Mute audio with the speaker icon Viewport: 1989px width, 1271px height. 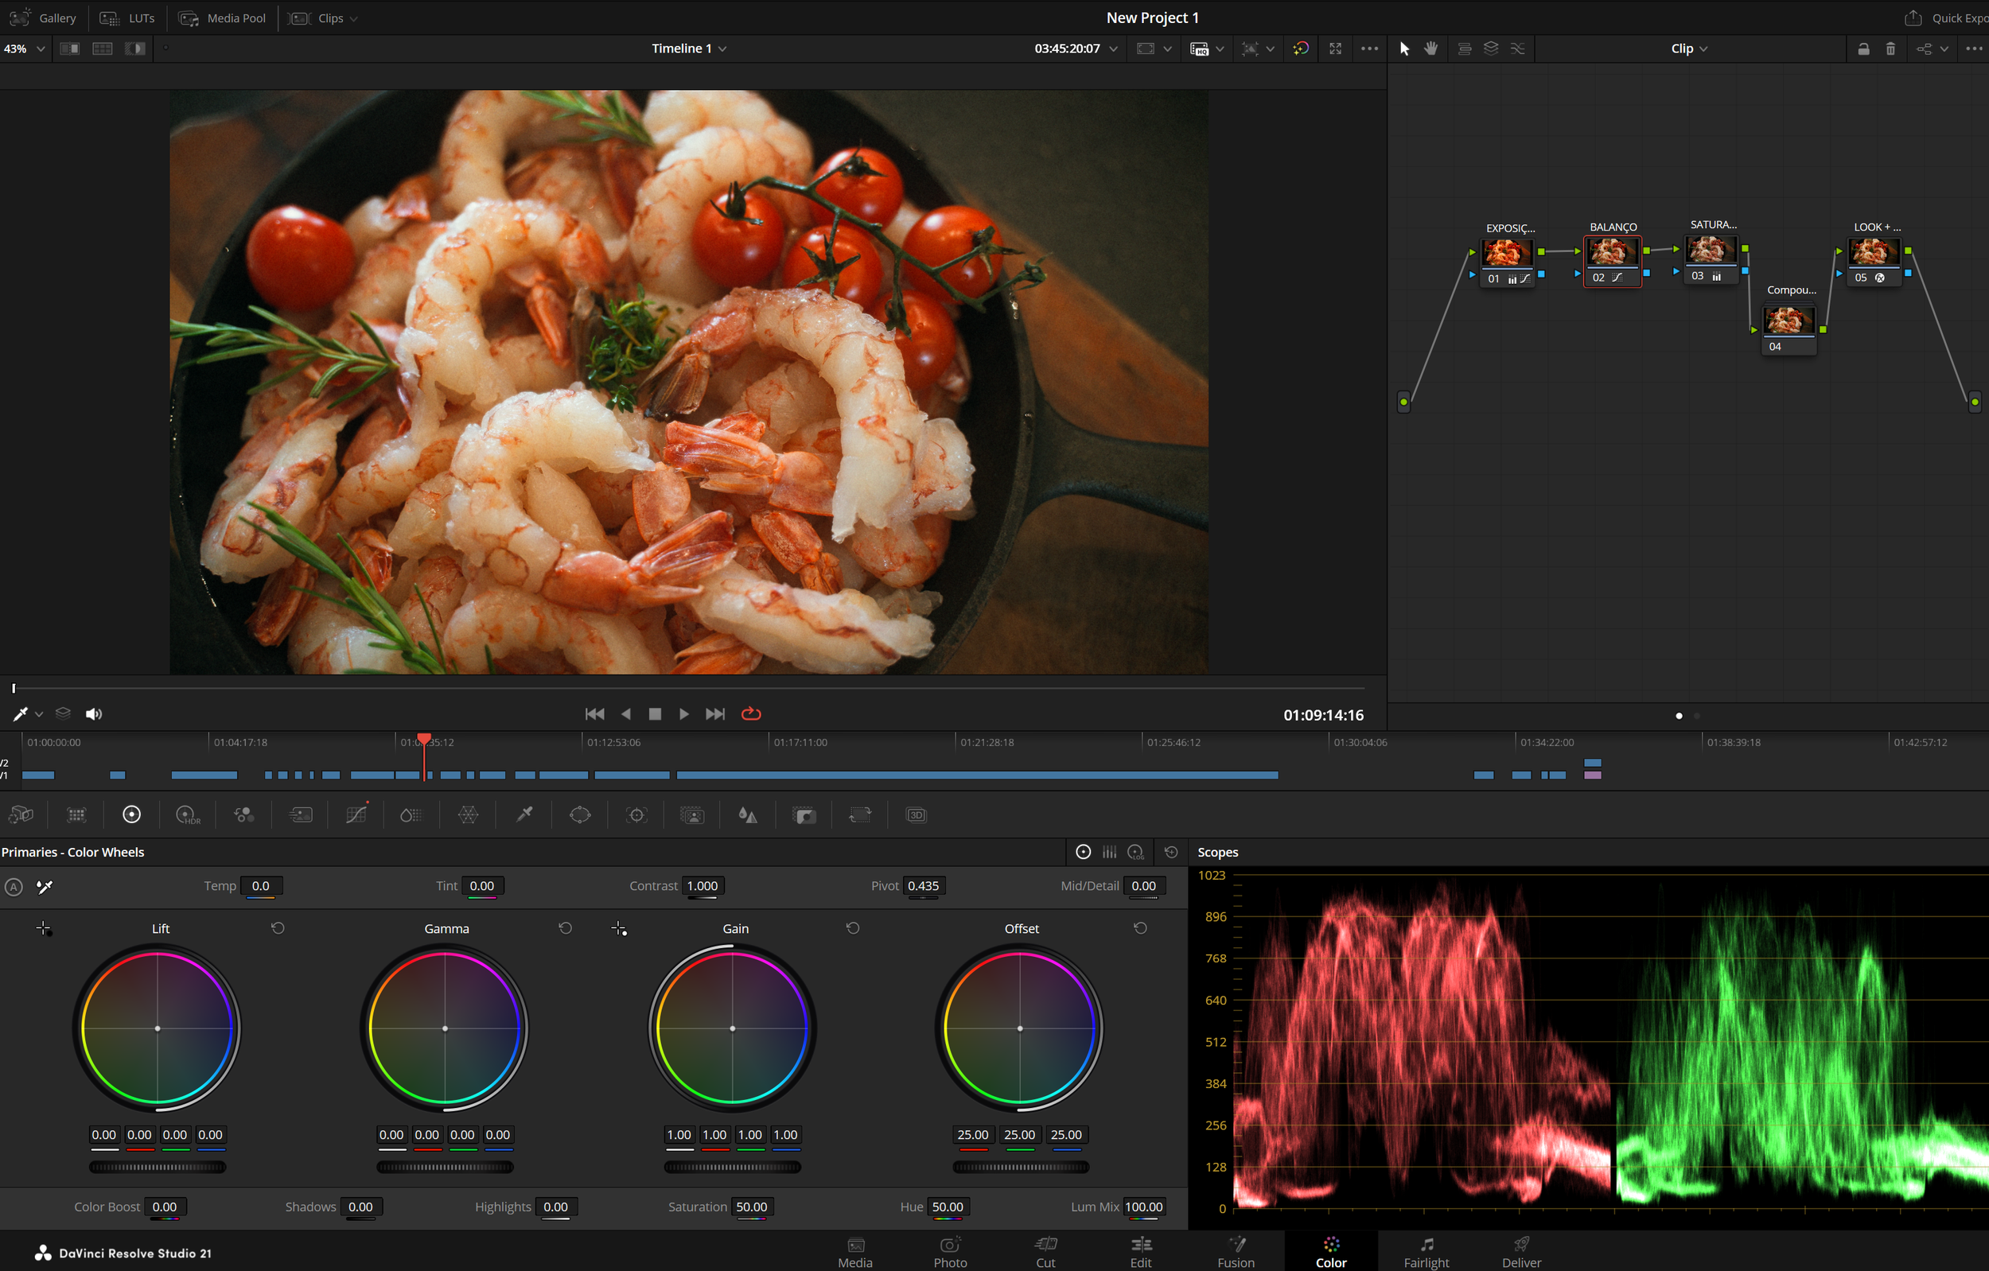pyautogui.click(x=93, y=713)
